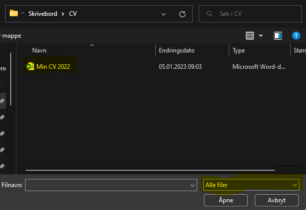Click the refresh icon in address bar
Image resolution: width=306 pixels, height=210 pixels.
pyautogui.click(x=182, y=14)
